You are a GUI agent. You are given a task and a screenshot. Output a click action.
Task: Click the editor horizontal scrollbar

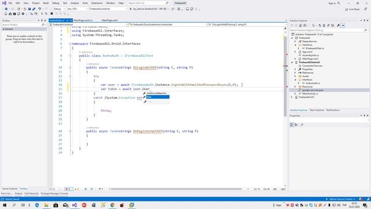coord(176,189)
